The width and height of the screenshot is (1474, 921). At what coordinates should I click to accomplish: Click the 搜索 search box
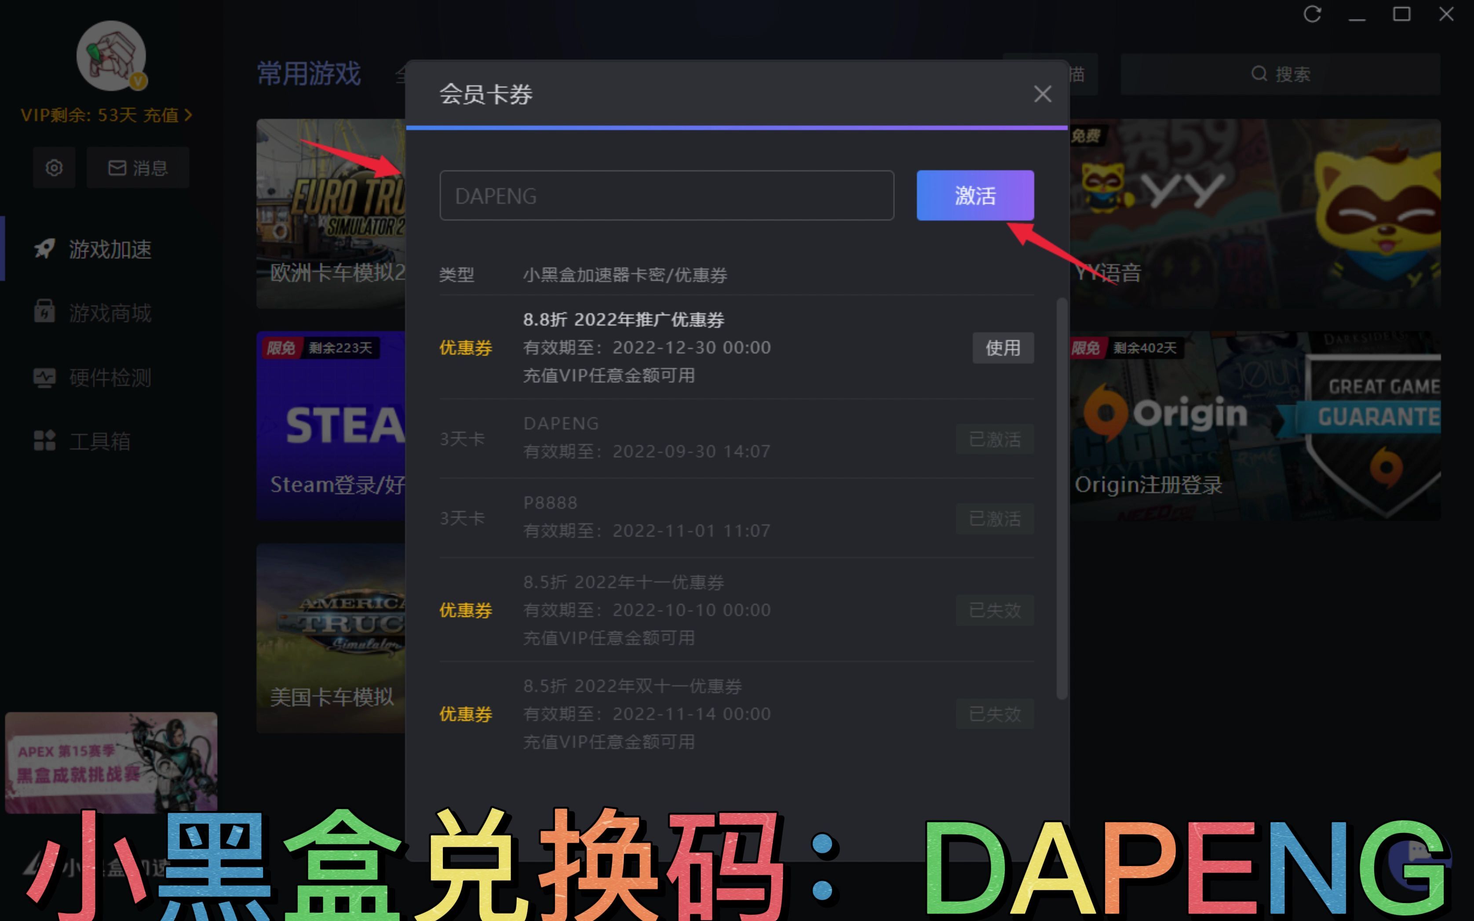click(x=1281, y=74)
